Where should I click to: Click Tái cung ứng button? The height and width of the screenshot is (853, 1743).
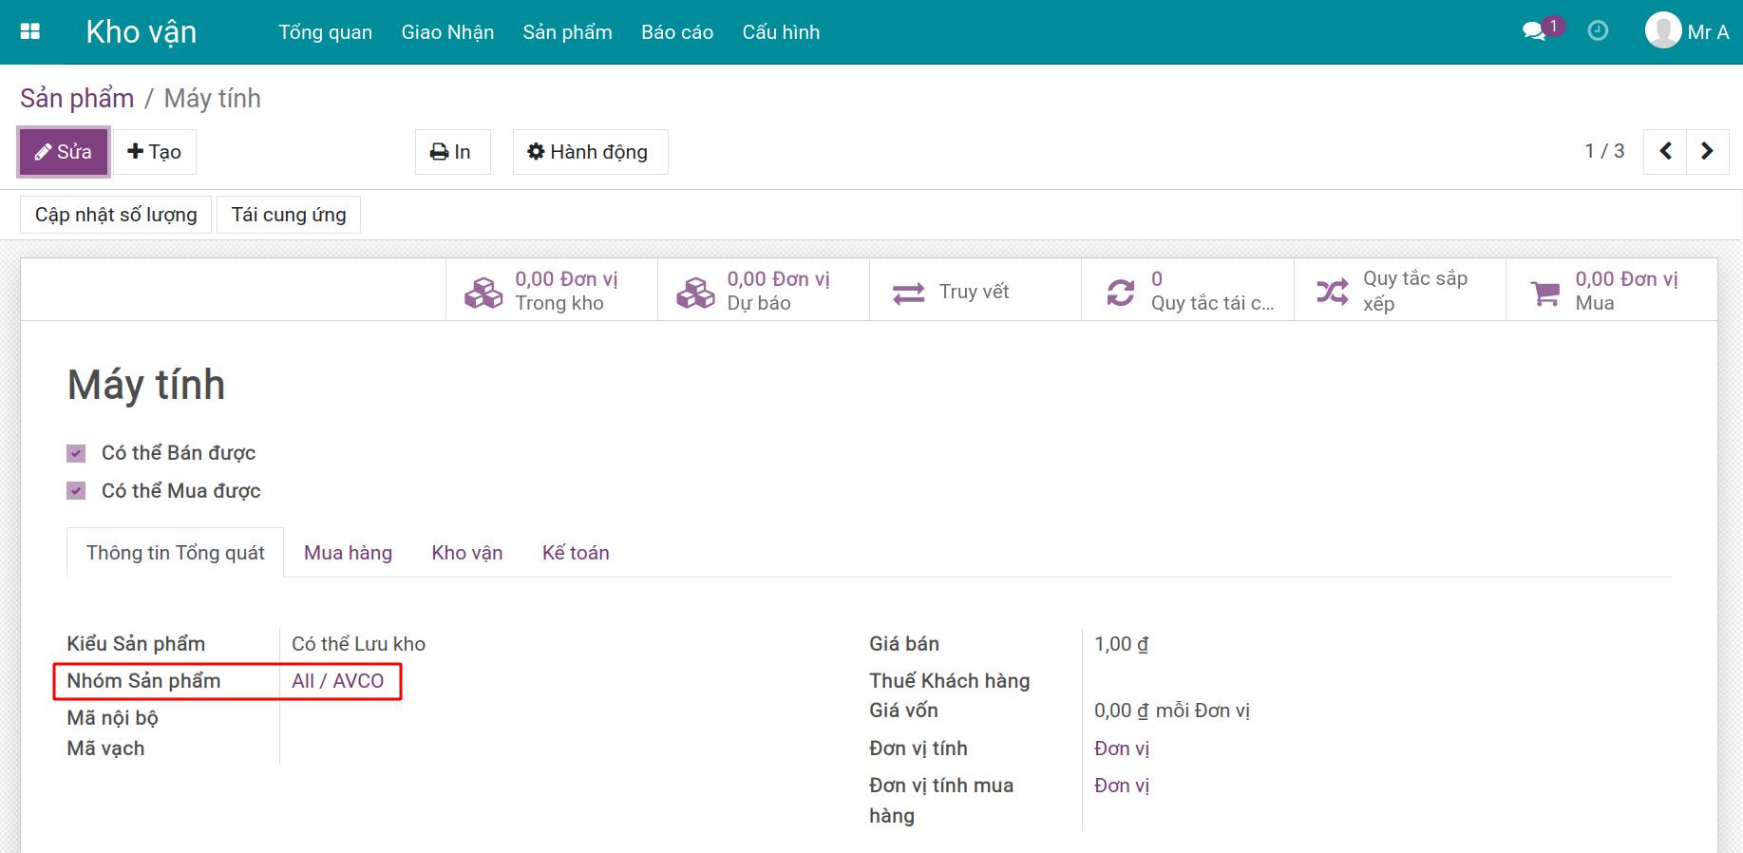pyautogui.click(x=289, y=215)
